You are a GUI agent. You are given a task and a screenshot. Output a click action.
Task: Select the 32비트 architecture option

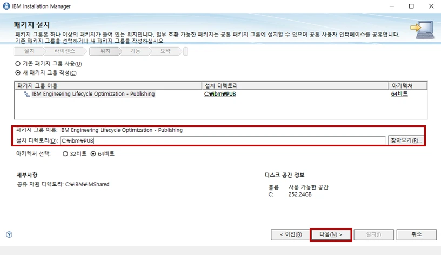click(x=65, y=153)
